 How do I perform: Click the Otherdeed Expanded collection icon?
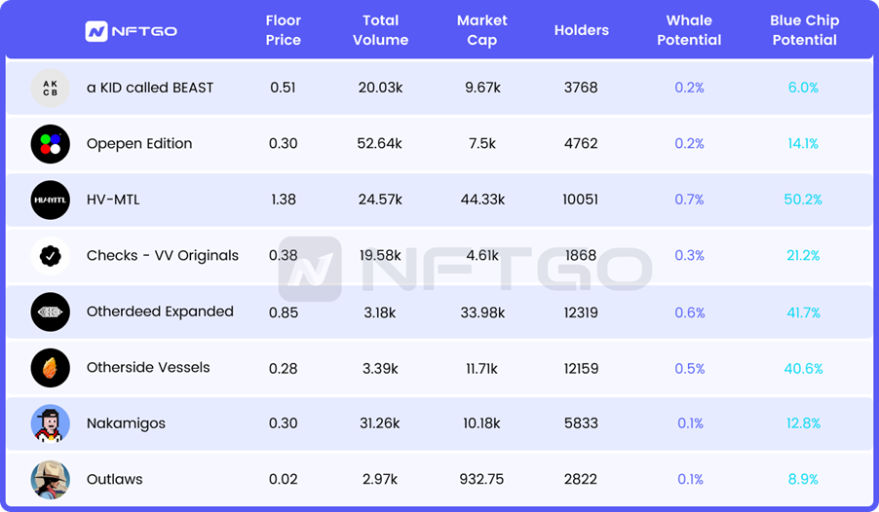[51, 312]
